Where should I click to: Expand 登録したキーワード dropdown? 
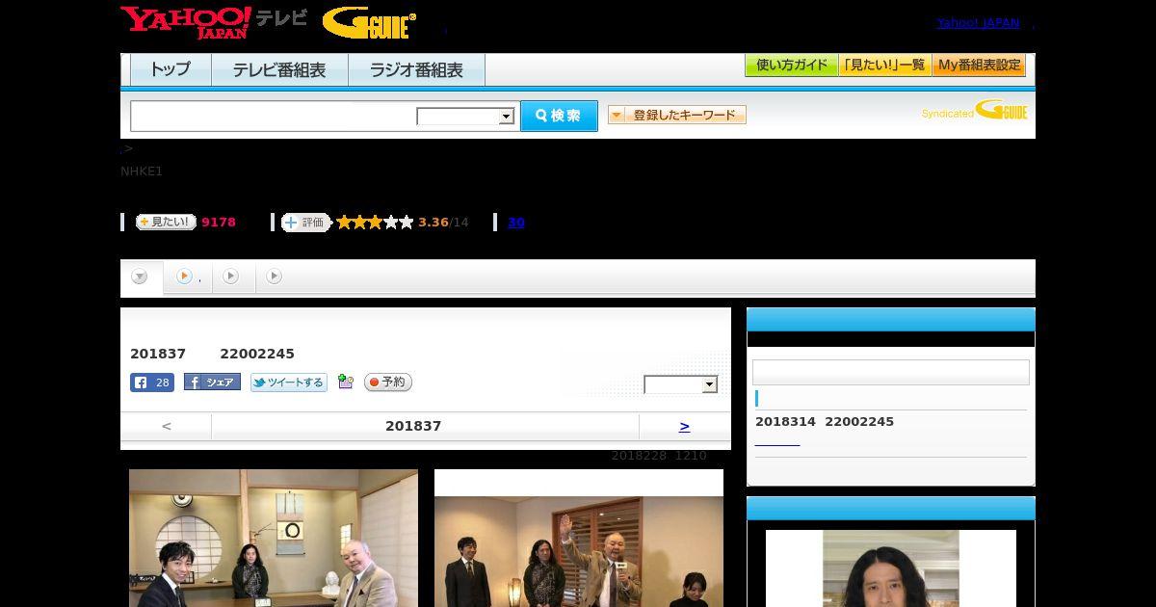coord(677,115)
